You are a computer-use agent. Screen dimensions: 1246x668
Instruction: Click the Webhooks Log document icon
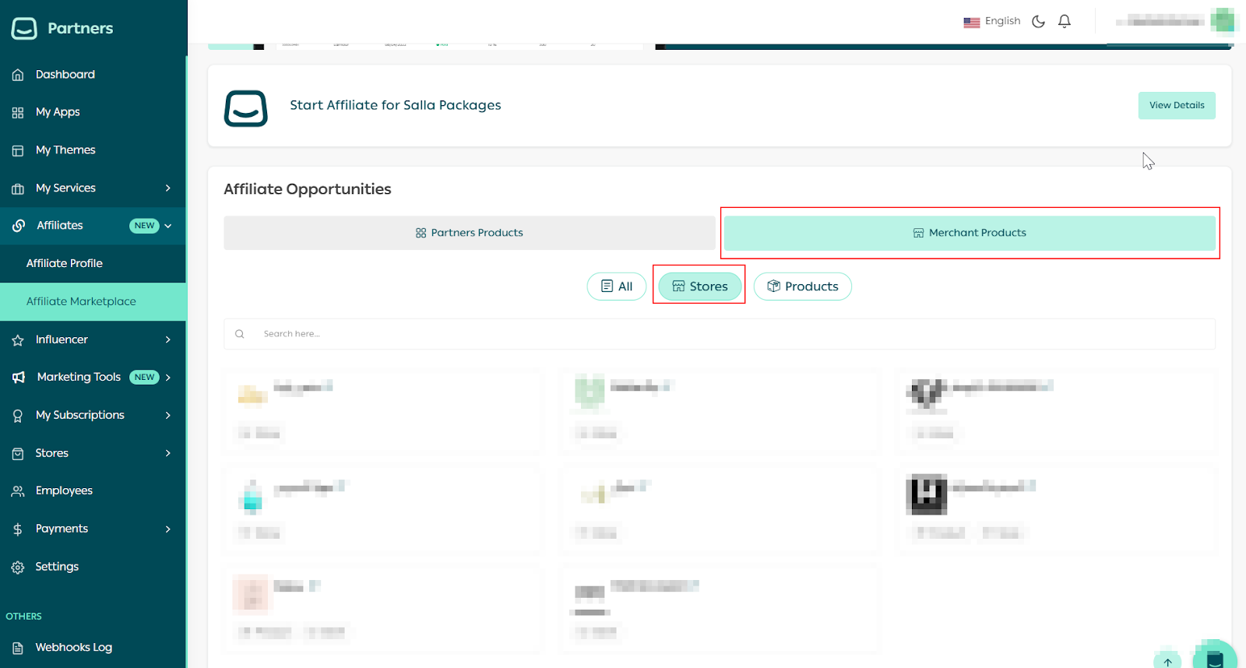(18, 648)
